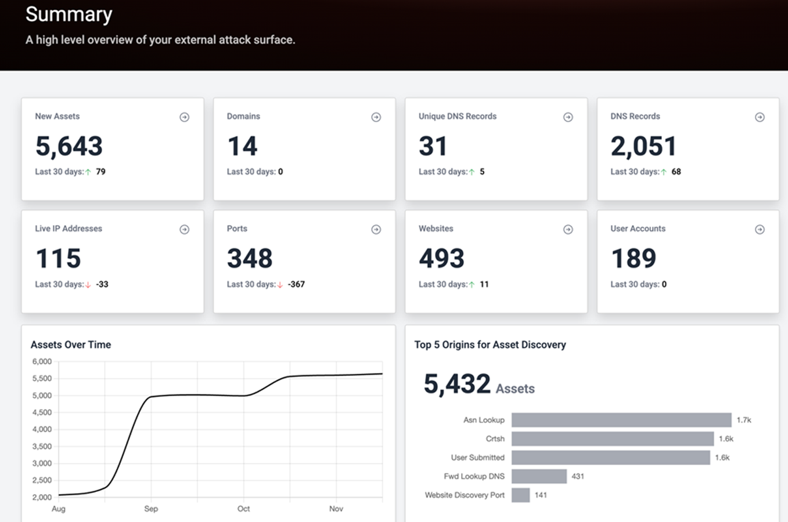Click the Asn Lookup bar
The width and height of the screenshot is (788, 522).
pyautogui.click(x=621, y=420)
